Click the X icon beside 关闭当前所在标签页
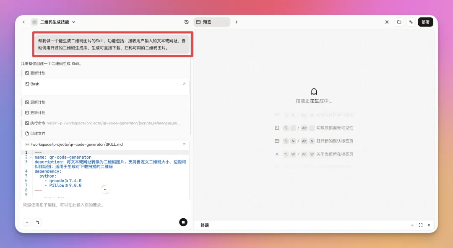The height and width of the screenshot is (248, 453). (277, 154)
